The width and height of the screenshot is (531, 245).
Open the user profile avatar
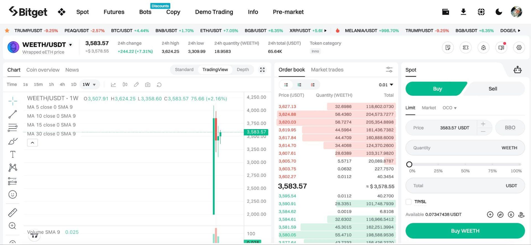coord(516,12)
